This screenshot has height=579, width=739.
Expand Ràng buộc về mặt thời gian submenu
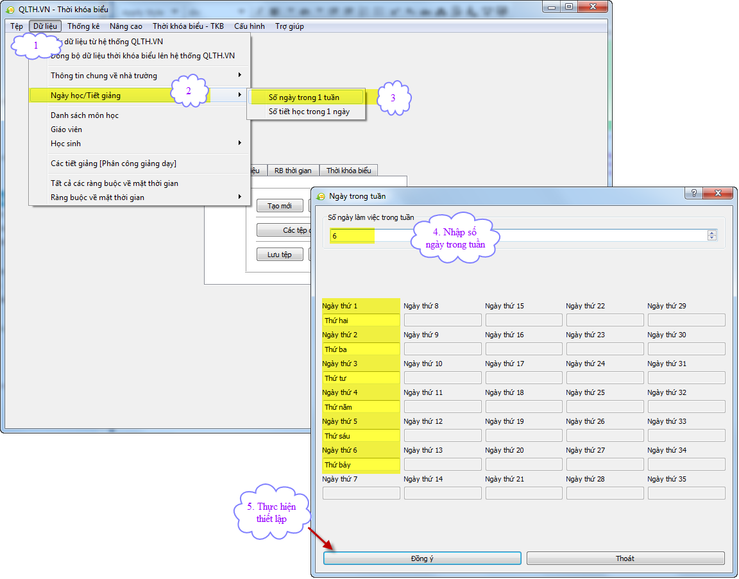[139, 197]
